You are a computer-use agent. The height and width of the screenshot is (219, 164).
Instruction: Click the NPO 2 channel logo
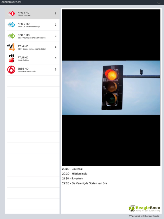pyautogui.click(x=11, y=25)
